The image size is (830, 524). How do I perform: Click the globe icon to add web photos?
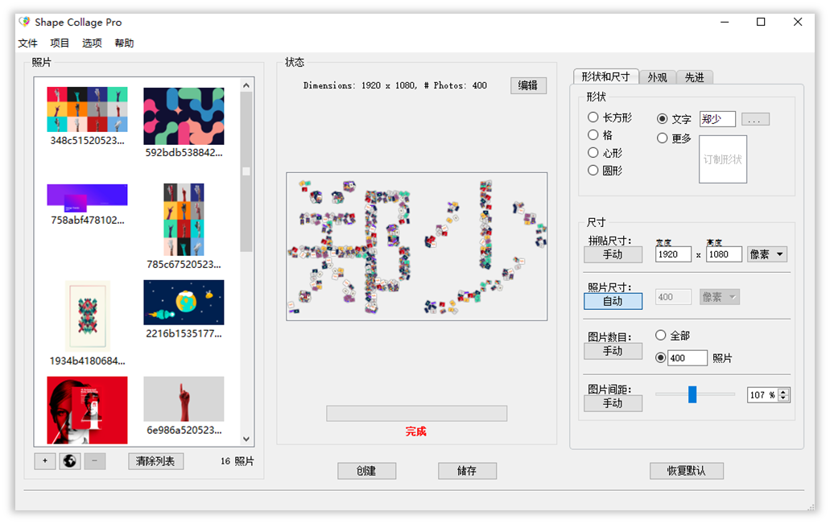tap(70, 461)
